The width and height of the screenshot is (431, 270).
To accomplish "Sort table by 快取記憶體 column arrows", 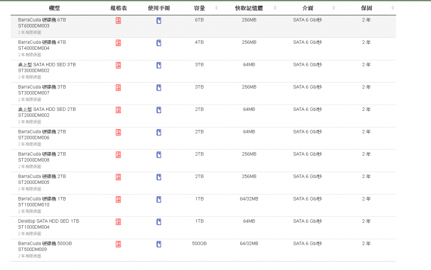I will coord(275,8).
